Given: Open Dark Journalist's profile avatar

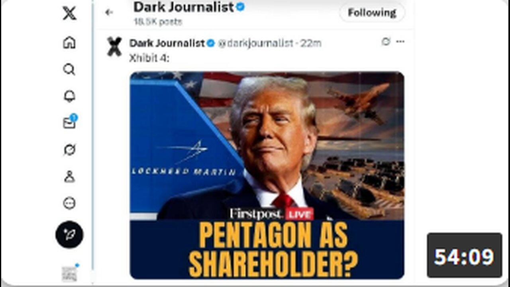Looking at the screenshot, I should tap(114, 46).
